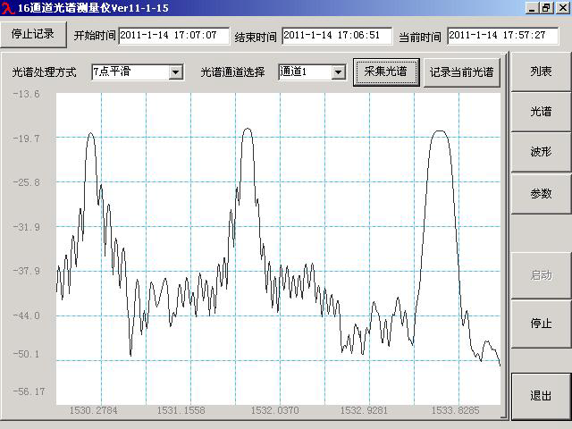The height and width of the screenshot is (429, 572).
Task: Switch to the 列表 view
Action: [x=541, y=71]
